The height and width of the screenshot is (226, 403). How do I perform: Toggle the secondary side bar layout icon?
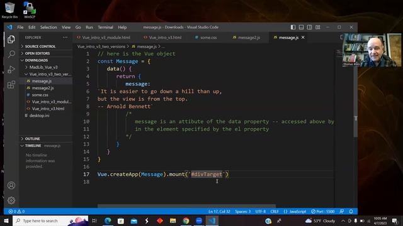click(x=309, y=27)
